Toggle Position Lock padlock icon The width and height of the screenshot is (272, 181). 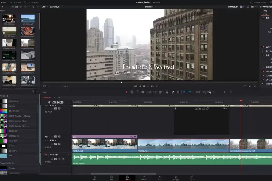pyautogui.click(x=178, y=92)
